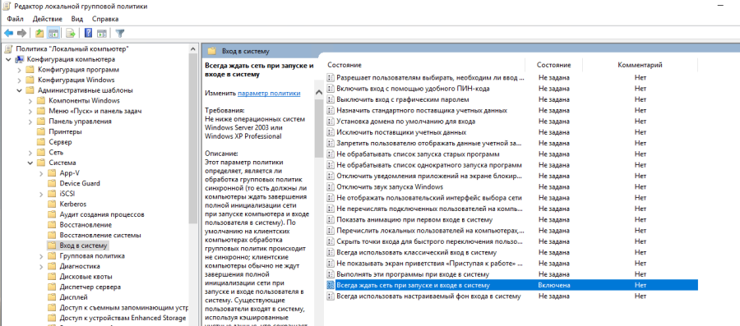740x326 pixels.
Task: Click policy icon of 'Показать анимацию при первом входе'
Action: 331,220
